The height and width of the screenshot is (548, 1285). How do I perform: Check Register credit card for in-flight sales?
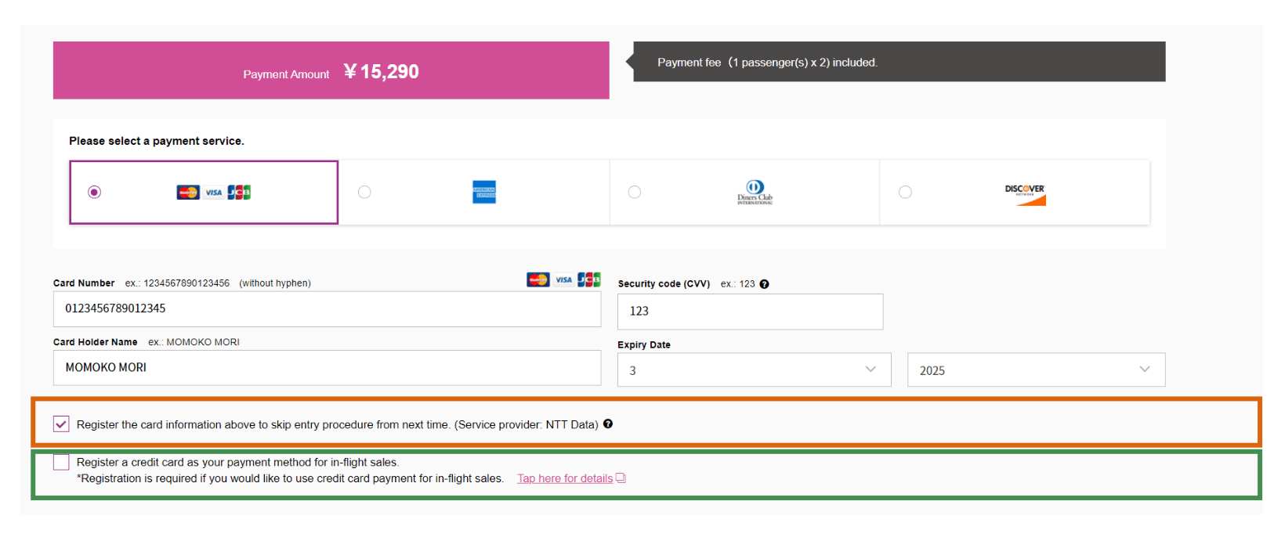click(x=61, y=462)
